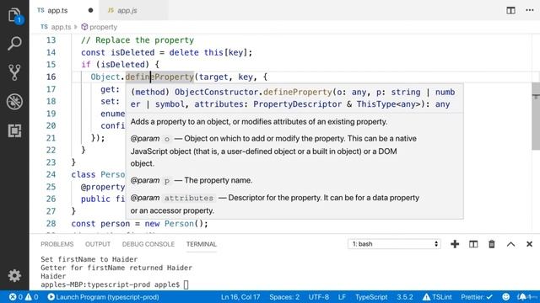
Task: Open the Manage gear menu
Action: 14,275
